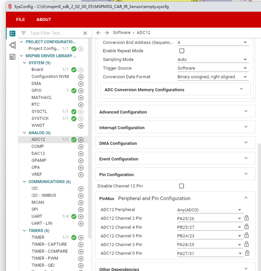The image size is (261, 271).
Task: Open Conversion Data Format dropdown
Action: pyautogui.click(x=213, y=77)
